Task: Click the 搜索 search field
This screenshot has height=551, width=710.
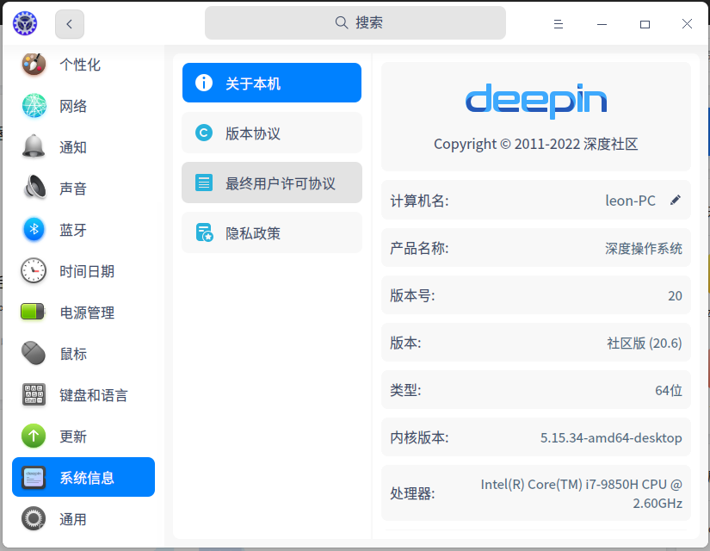Action: tap(355, 22)
